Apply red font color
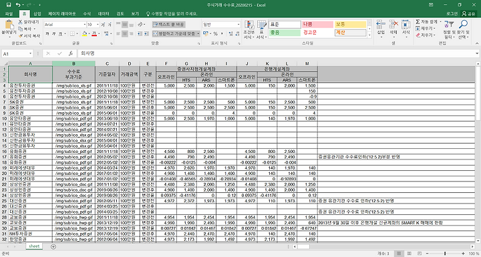 (94, 33)
